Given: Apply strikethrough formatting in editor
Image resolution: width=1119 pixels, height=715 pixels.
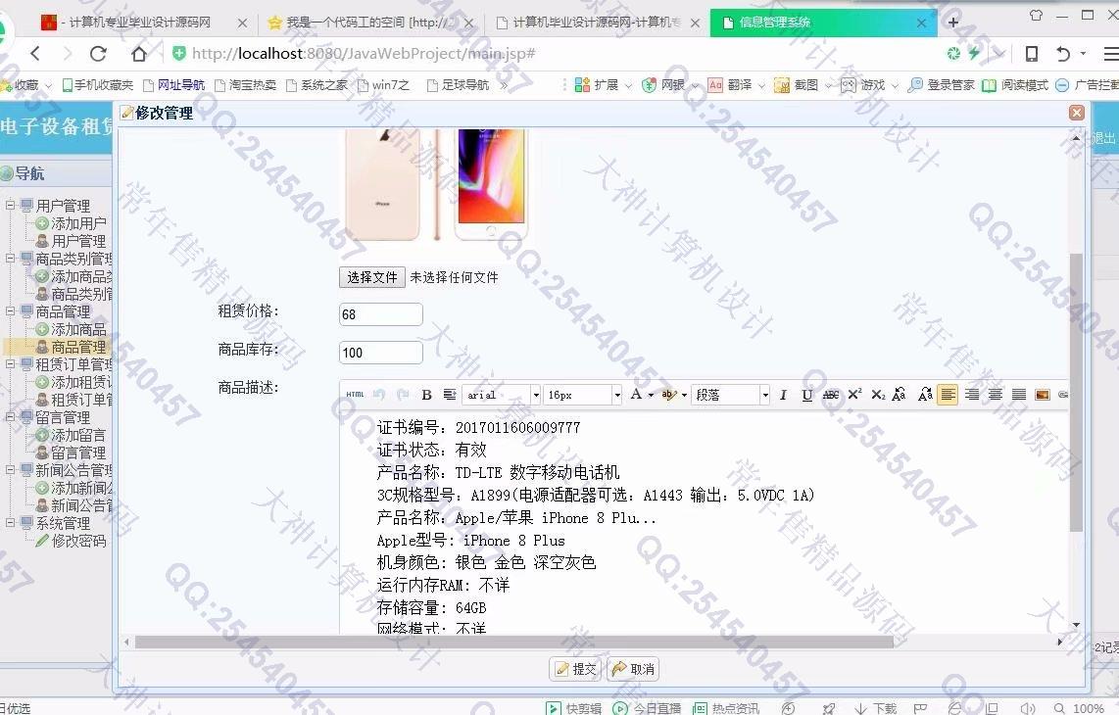Looking at the screenshot, I should click(830, 395).
